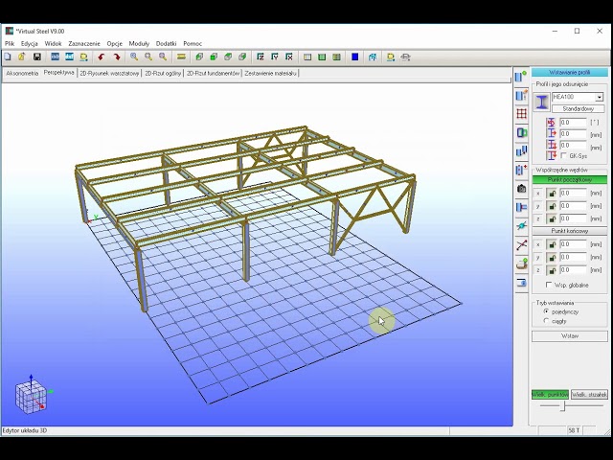Click the Open file icon
613x460 pixels.
click(x=22, y=57)
